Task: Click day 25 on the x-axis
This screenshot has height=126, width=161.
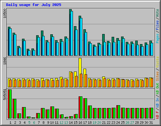Action: (123, 123)
